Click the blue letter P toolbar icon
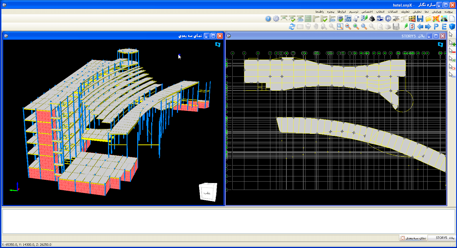The image size is (457, 248). coord(436,27)
